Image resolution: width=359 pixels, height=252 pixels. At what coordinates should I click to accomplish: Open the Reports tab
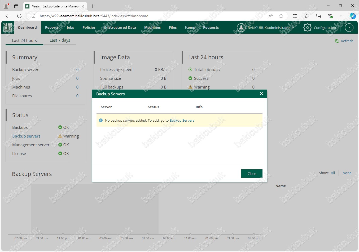point(52,27)
